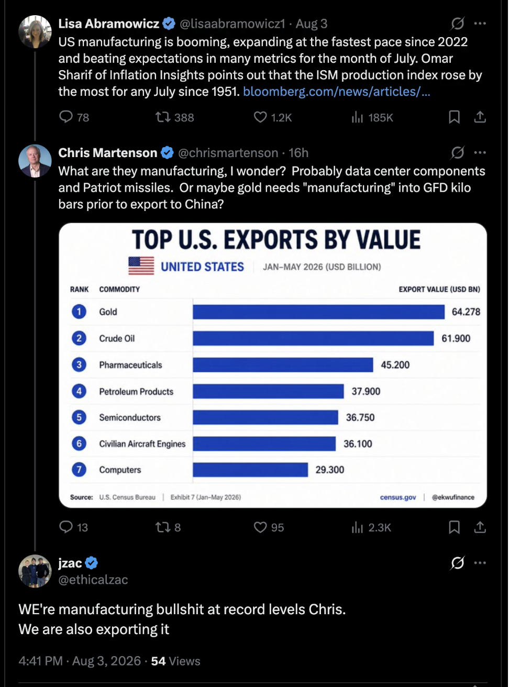Share Chris Martenson's tweet
509x687 pixels.
tap(480, 527)
